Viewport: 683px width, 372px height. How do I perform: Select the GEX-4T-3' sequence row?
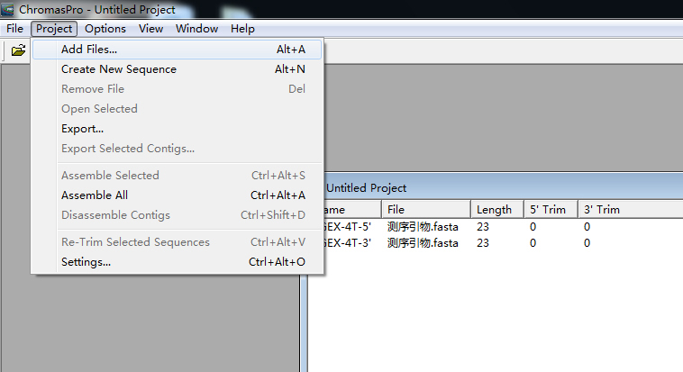pos(347,243)
